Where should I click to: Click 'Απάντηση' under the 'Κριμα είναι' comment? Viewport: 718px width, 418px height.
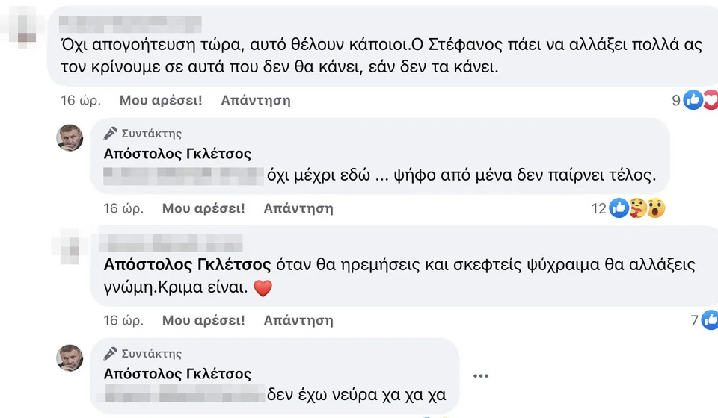pyautogui.click(x=298, y=320)
